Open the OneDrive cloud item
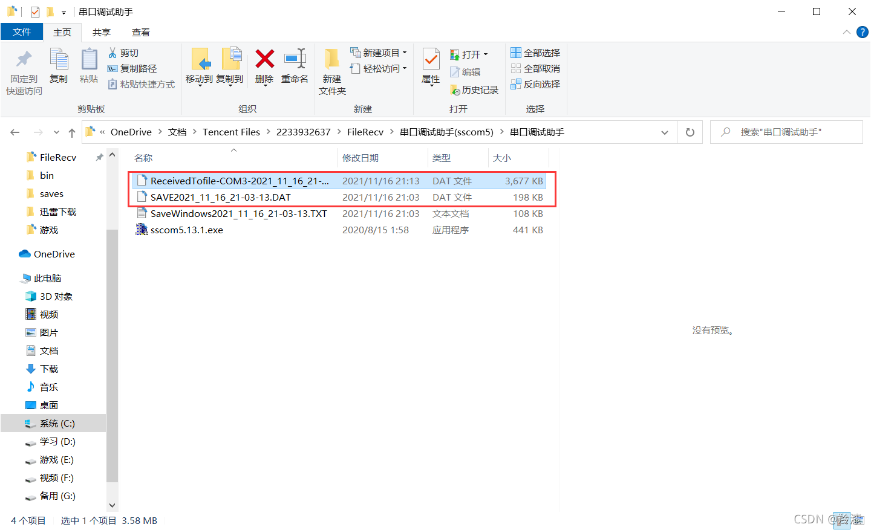The image size is (871, 530). (47, 254)
